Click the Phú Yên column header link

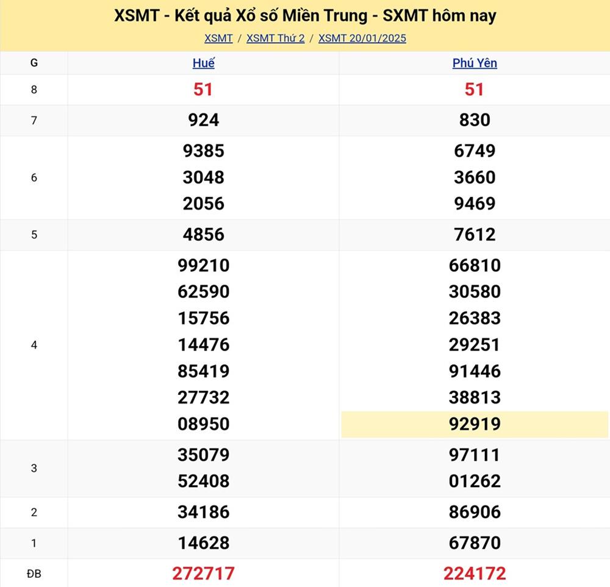click(475, 63)
